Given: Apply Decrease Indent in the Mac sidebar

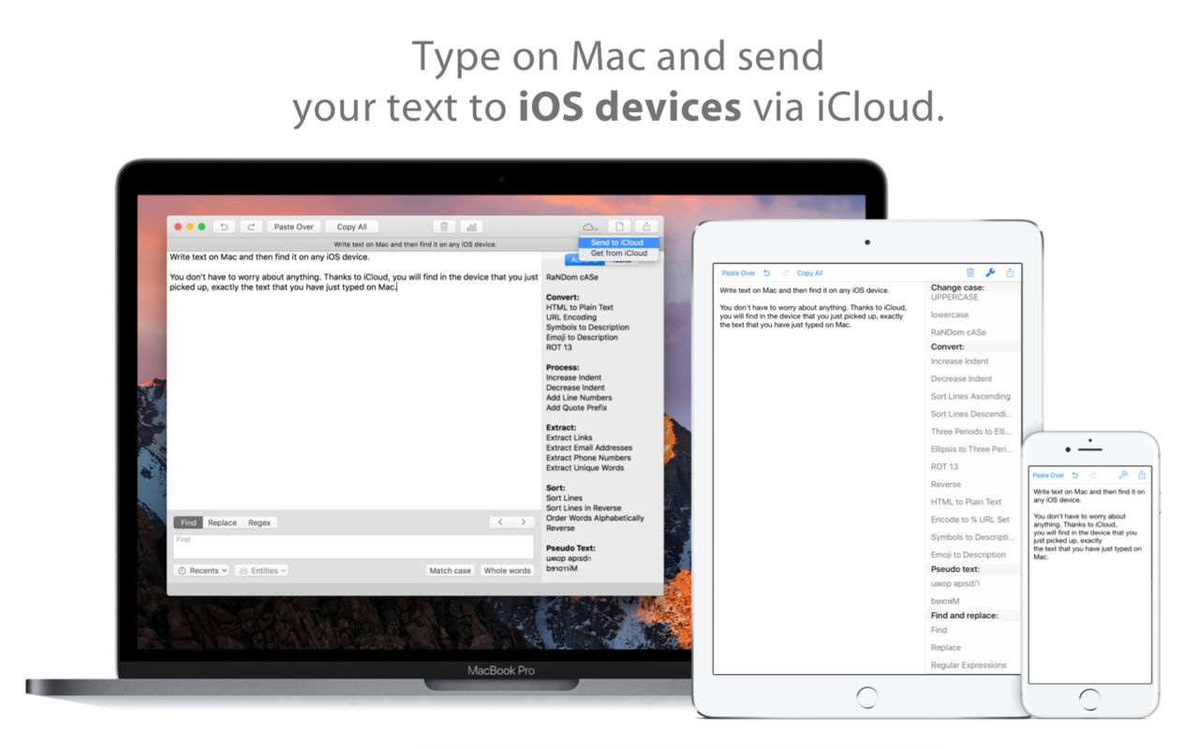Looking at the screenshot, I should tap(575, 388).
